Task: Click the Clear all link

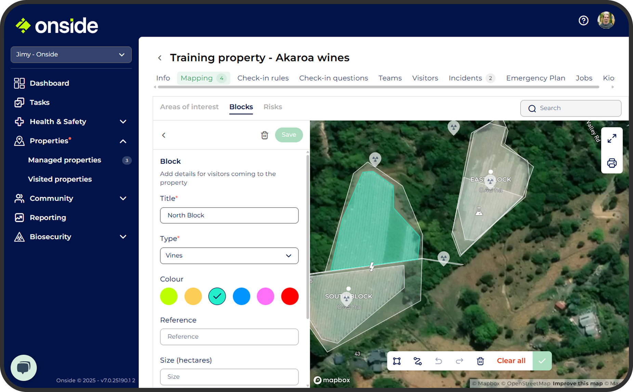Action: (x=511, y=361)
